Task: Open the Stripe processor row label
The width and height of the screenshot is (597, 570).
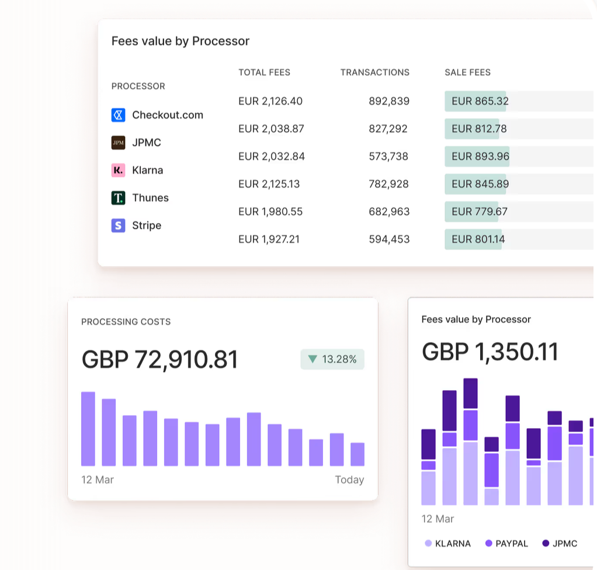Action: 147,225
